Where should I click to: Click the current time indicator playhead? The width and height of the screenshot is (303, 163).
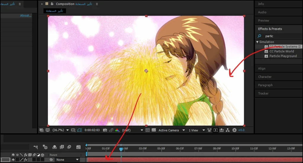point(121,149)
